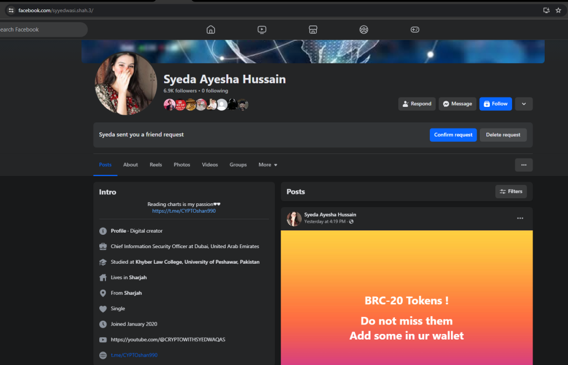This screenshot has height=365, width=568.
Task: Click the 6.9K followers text
Action: [180, 91]
